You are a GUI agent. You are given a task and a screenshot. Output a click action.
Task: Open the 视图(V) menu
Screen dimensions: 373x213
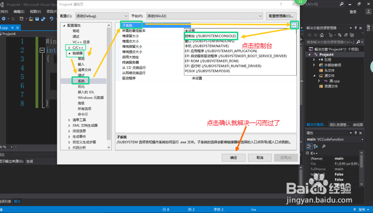(35, 12)
